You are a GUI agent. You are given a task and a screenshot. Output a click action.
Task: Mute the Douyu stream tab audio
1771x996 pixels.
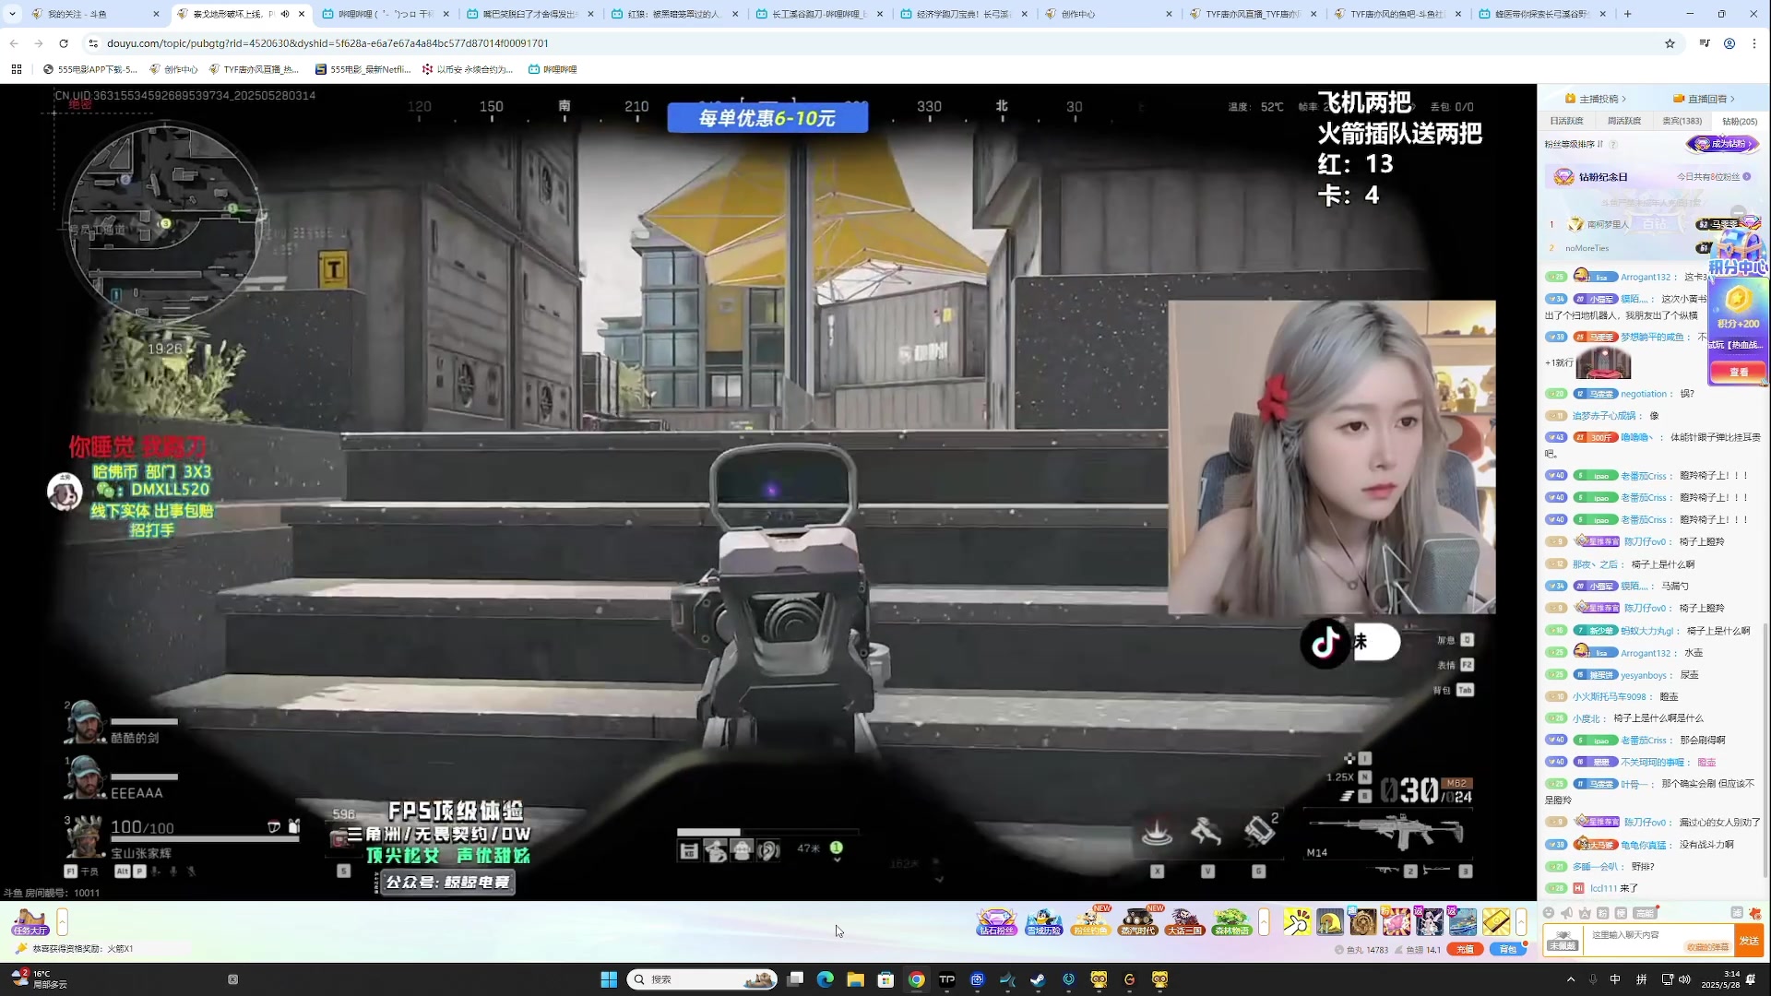pyautogui.click(x=285, y=14)
